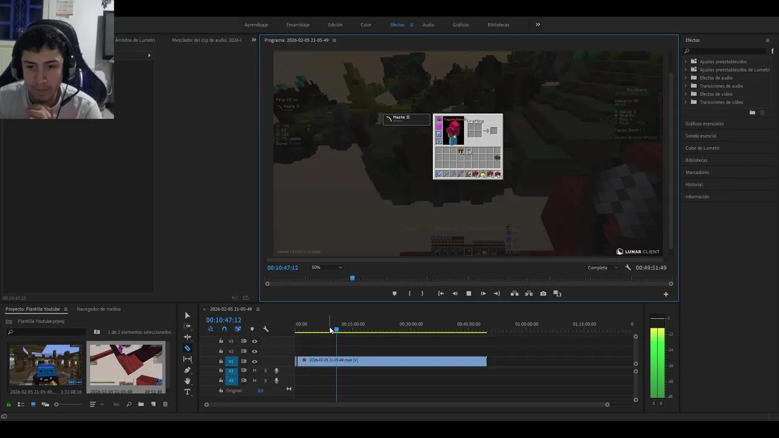Expand Ajustes preestablecidos folder

[685, 61]
